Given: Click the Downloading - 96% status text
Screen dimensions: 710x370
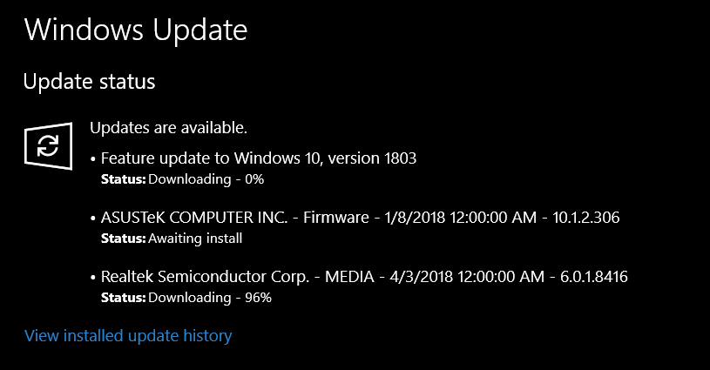Looking at the screenshot, I should pos(210,298).
